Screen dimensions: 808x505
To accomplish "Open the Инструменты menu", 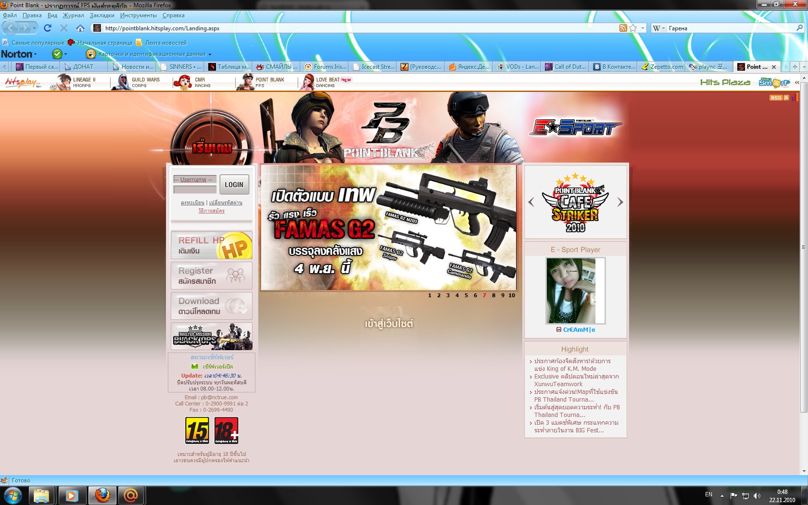I will (x=139, y=15).
